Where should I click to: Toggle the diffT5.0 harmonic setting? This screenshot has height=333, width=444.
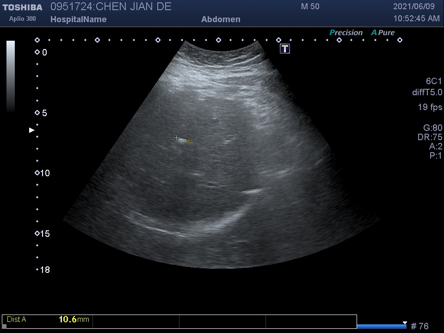click(427, 92)
